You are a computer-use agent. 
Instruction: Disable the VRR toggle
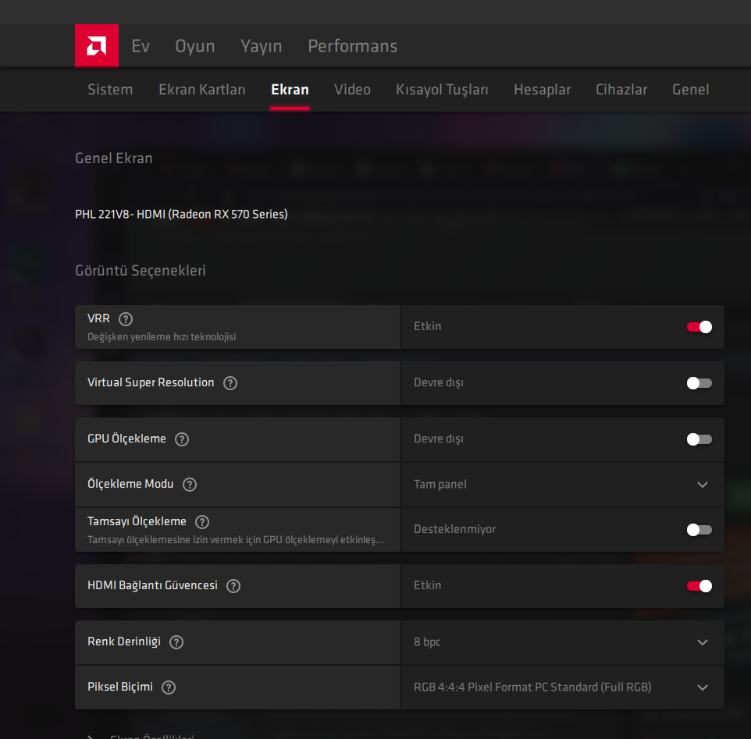[699, 327]
